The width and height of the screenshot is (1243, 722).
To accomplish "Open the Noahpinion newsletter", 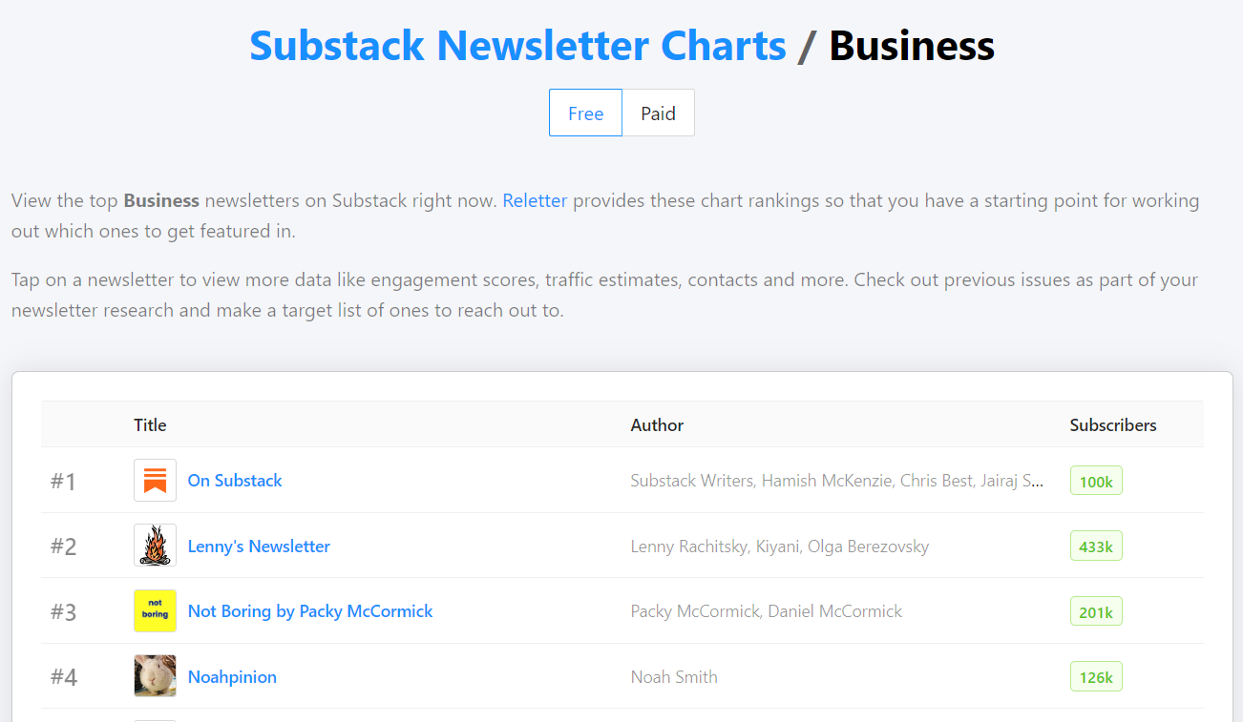I will [232, 676].
